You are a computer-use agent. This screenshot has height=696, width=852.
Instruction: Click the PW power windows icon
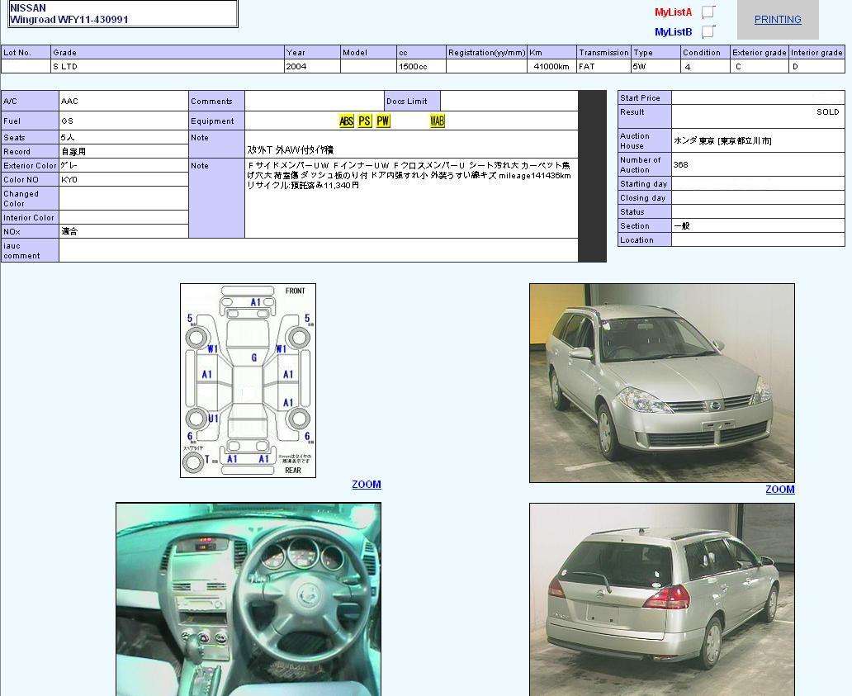pos(383,121)
